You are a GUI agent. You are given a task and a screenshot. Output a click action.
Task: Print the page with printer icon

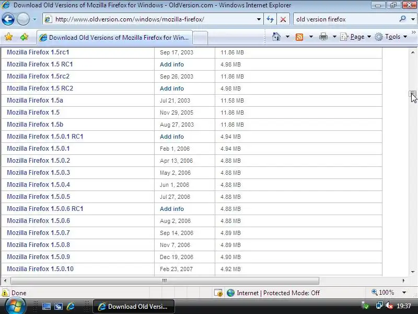(x=323, y=37)
